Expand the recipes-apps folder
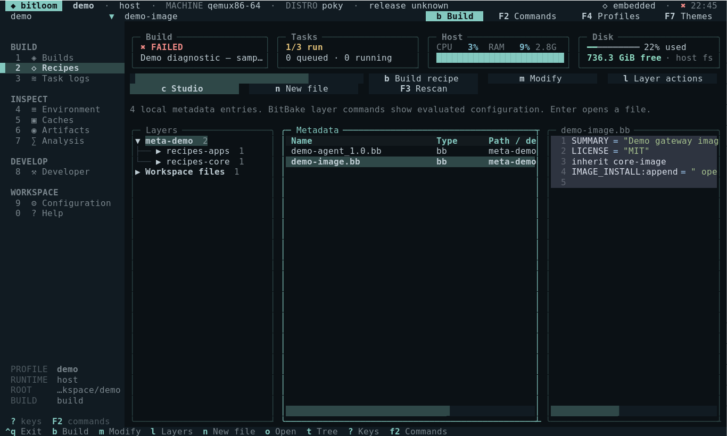This screenshot has height=436, width=727. point(159,151)
